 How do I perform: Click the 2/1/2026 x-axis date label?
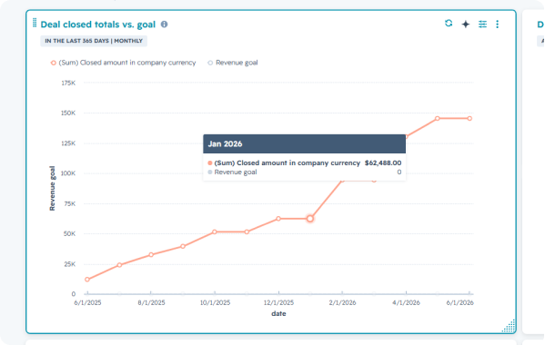342,302
